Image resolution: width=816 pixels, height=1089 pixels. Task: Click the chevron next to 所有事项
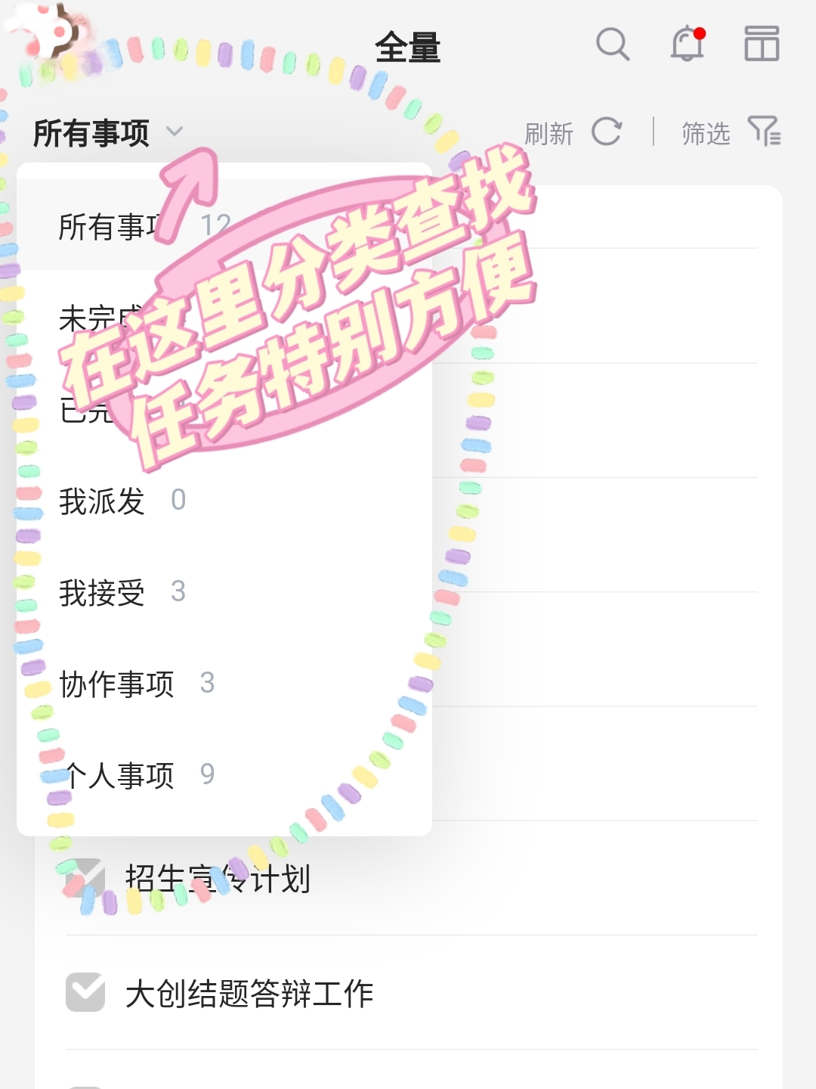coord(175,132)
